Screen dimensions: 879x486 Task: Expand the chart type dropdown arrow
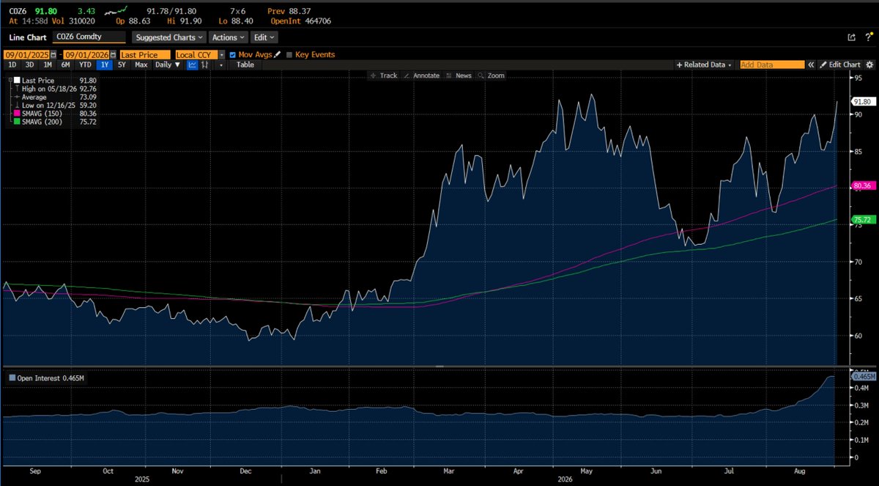(220, 65)
